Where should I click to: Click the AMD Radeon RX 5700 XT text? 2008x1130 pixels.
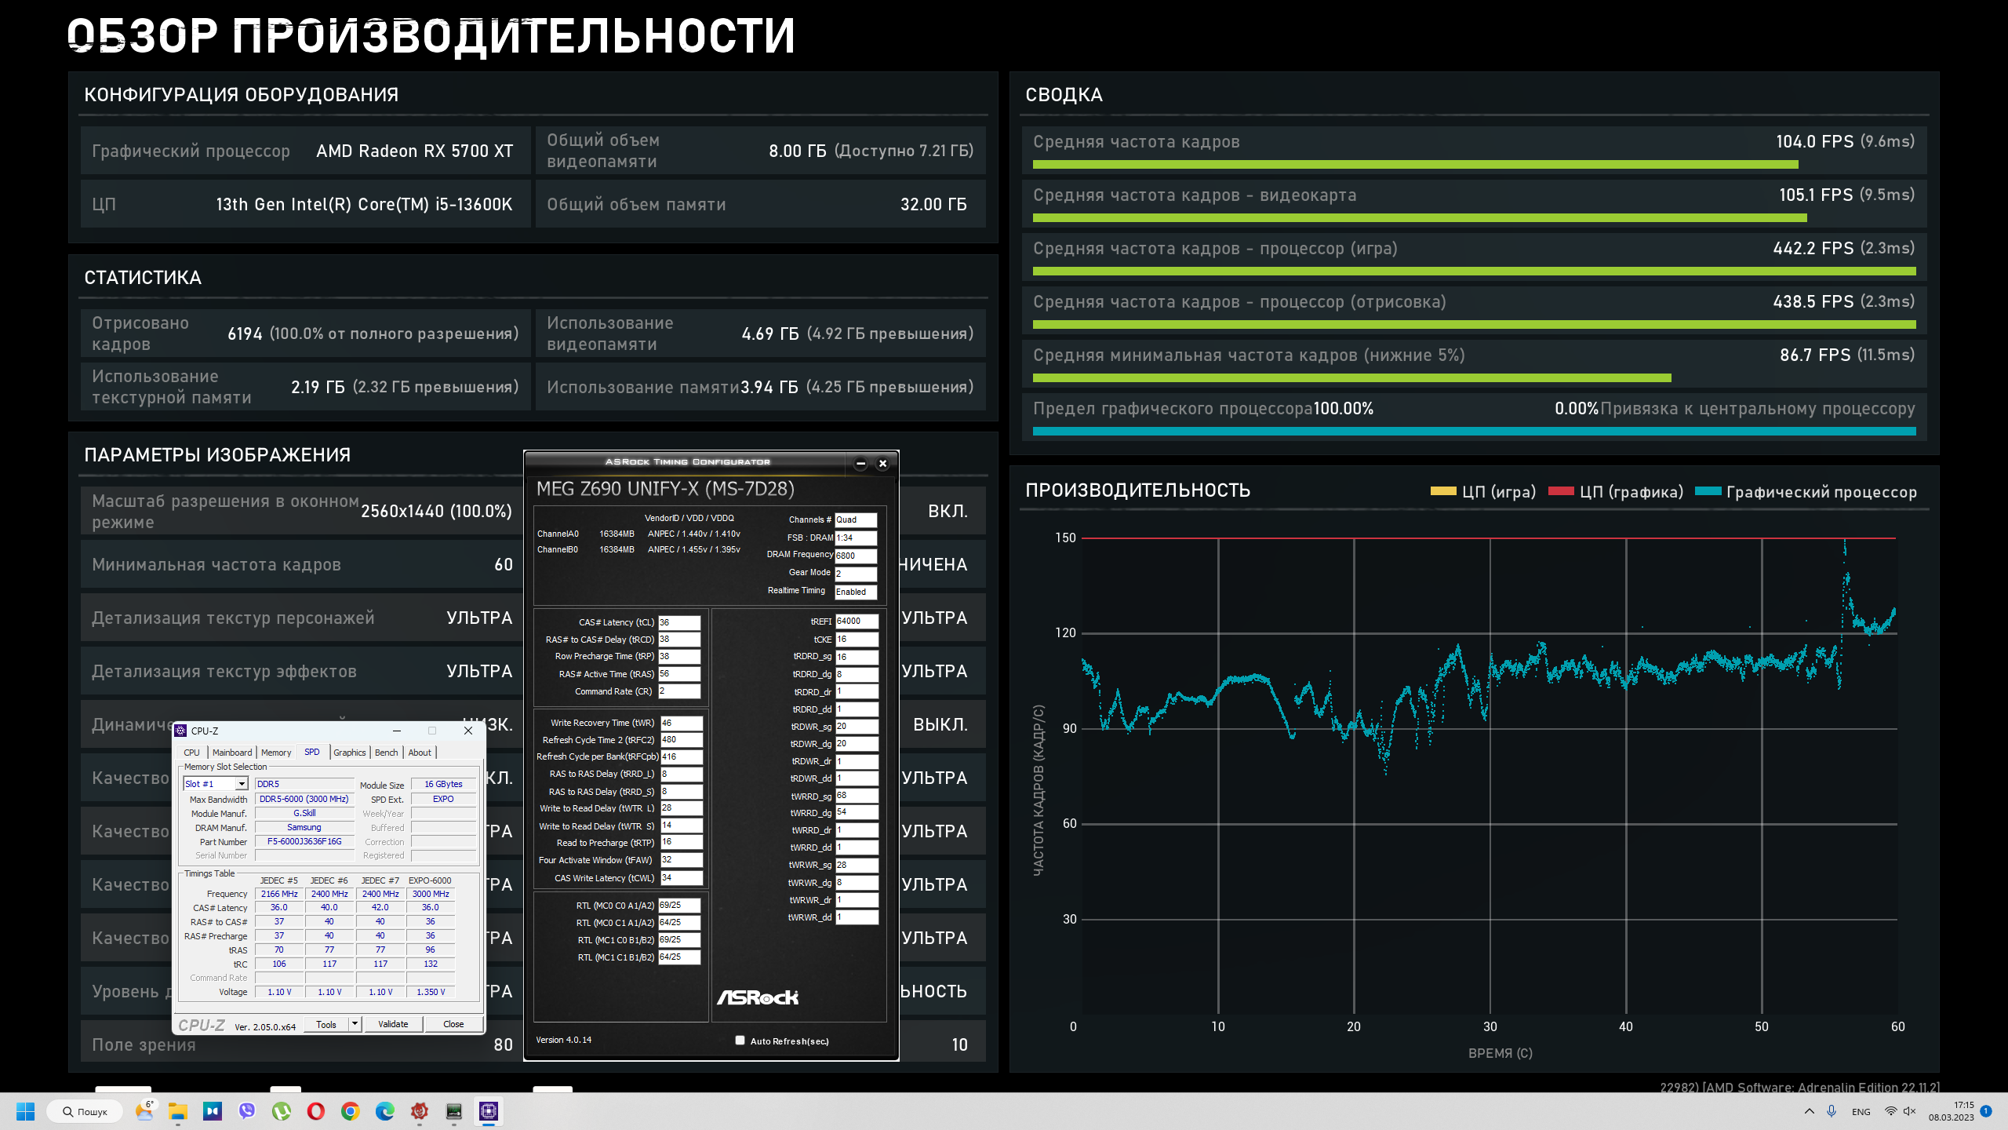pyautogui.click(x=414, y=151)
